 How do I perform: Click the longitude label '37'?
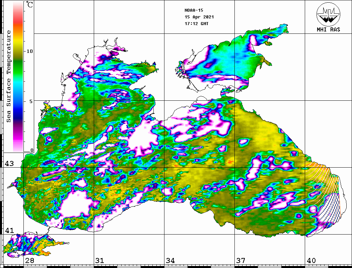click(x=241, y=261)
